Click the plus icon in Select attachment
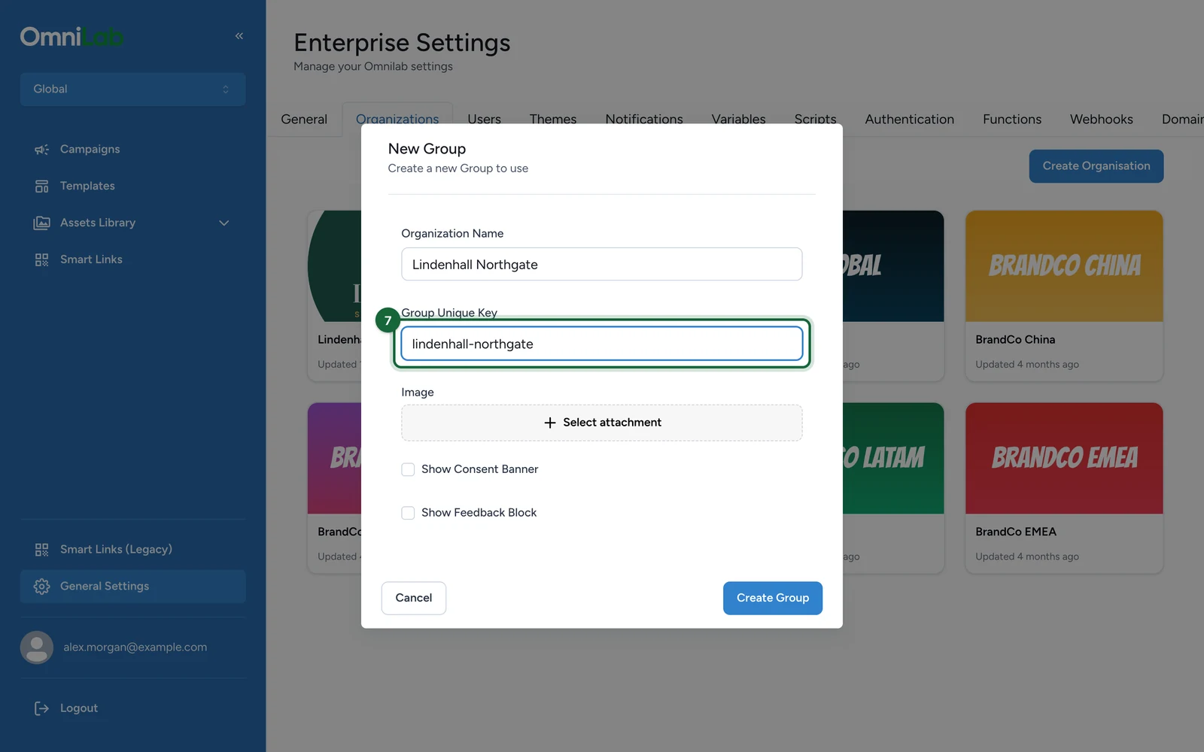The width and height of the screenshot is (1204, 752). click(550, 423)
